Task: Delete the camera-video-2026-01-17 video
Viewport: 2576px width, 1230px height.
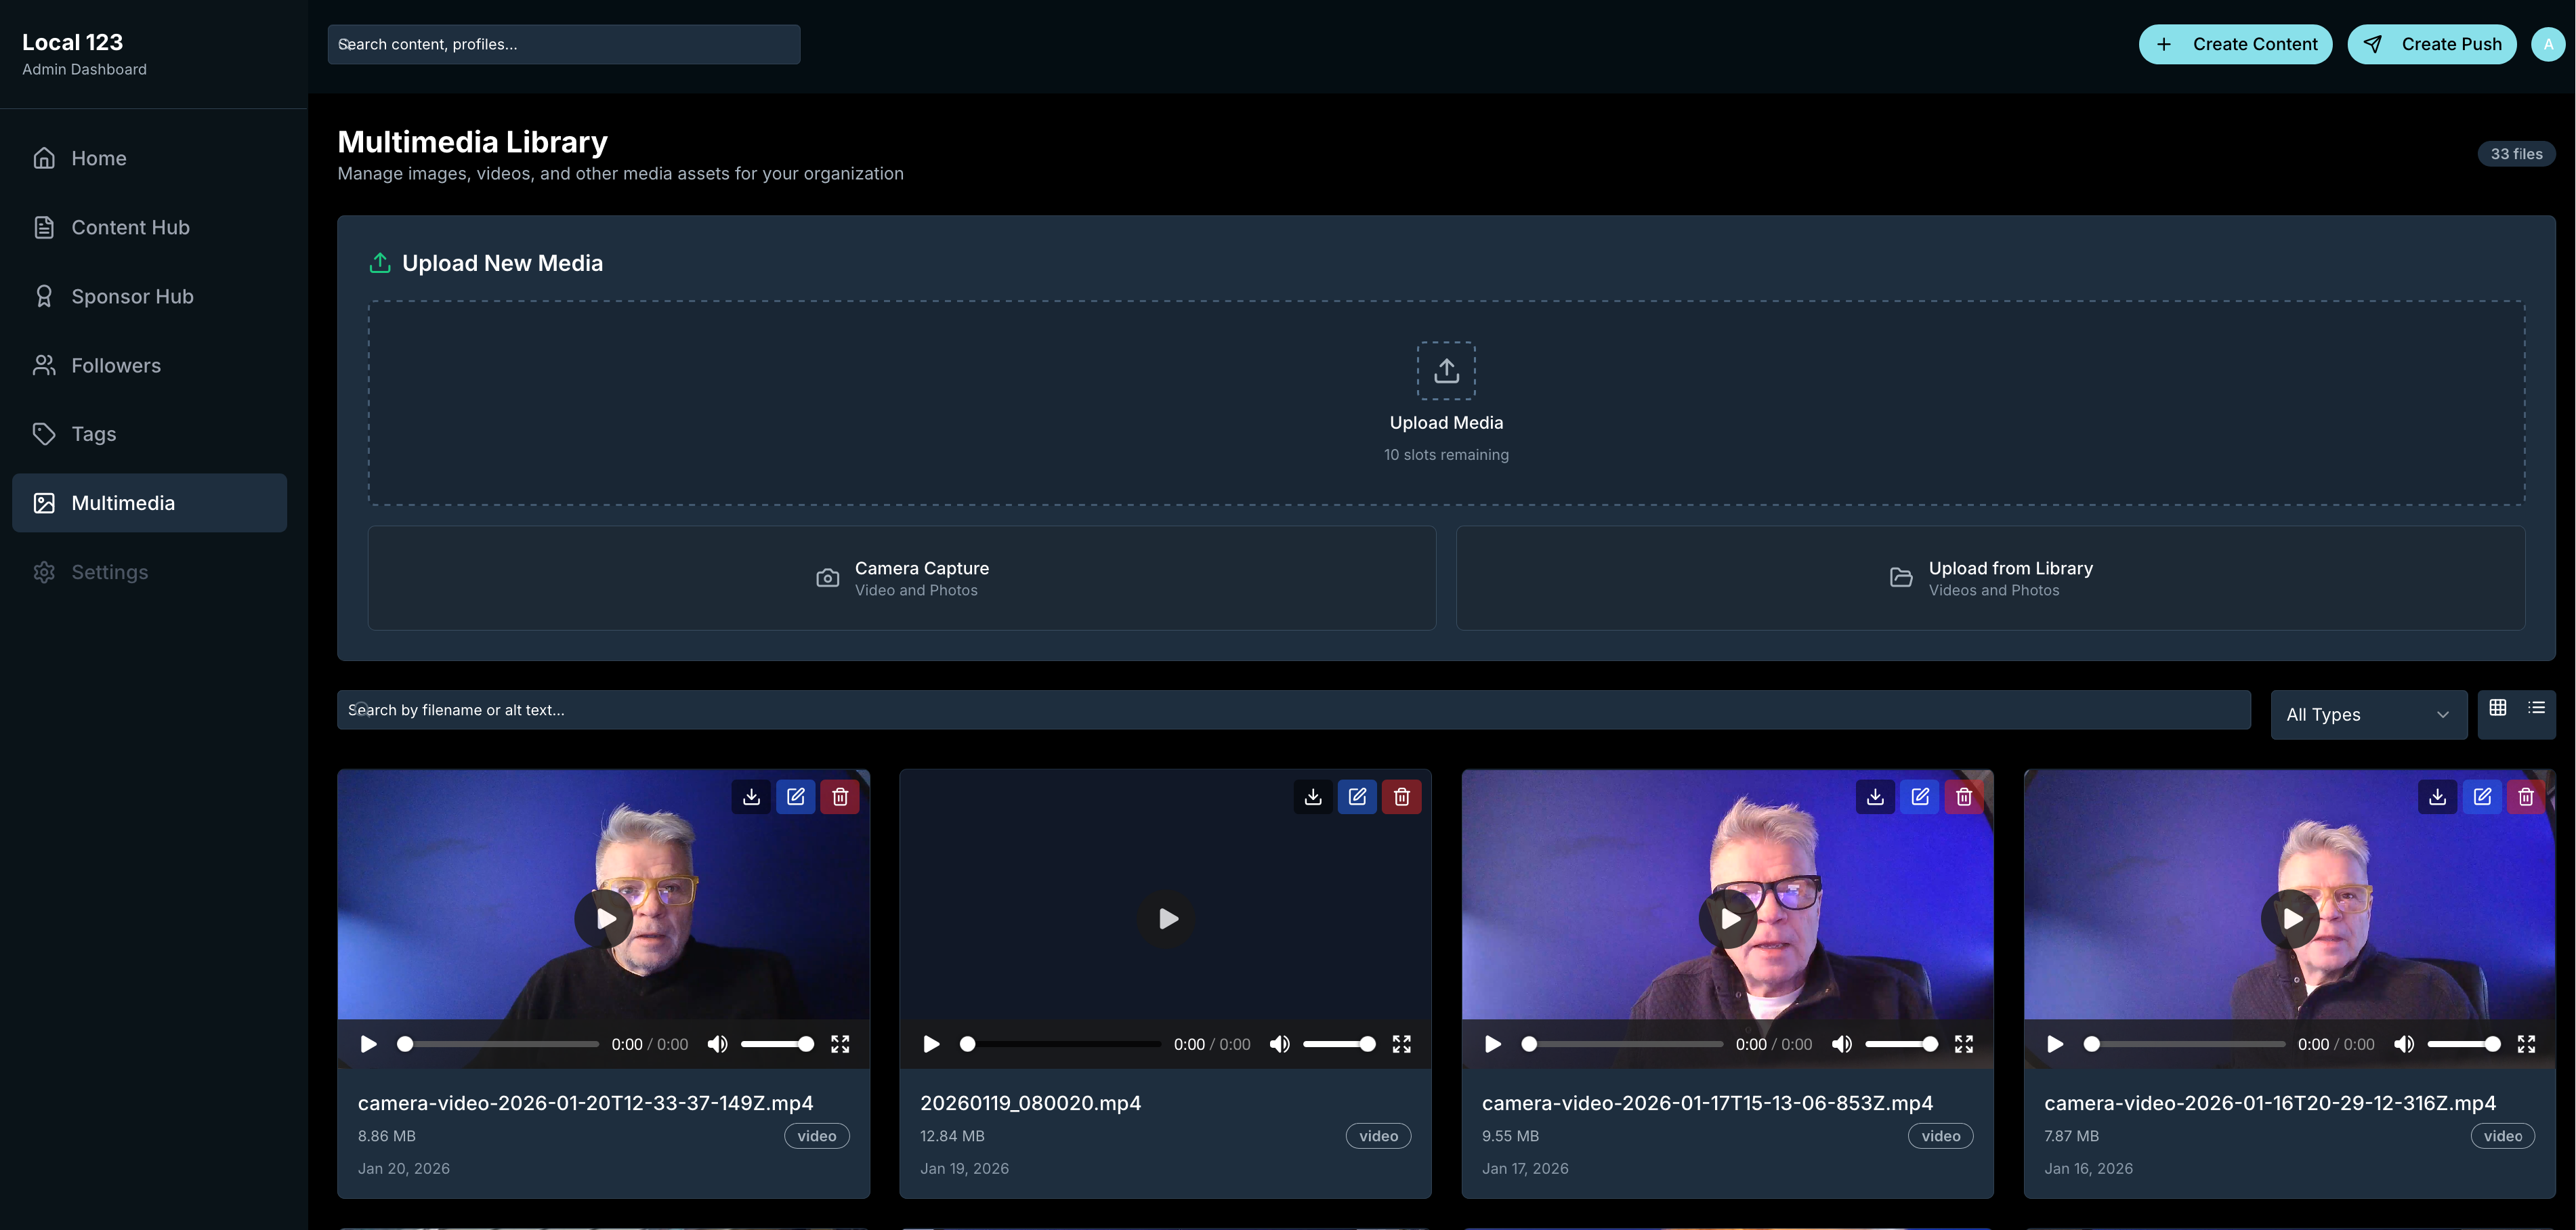Action: [1963, 796]
